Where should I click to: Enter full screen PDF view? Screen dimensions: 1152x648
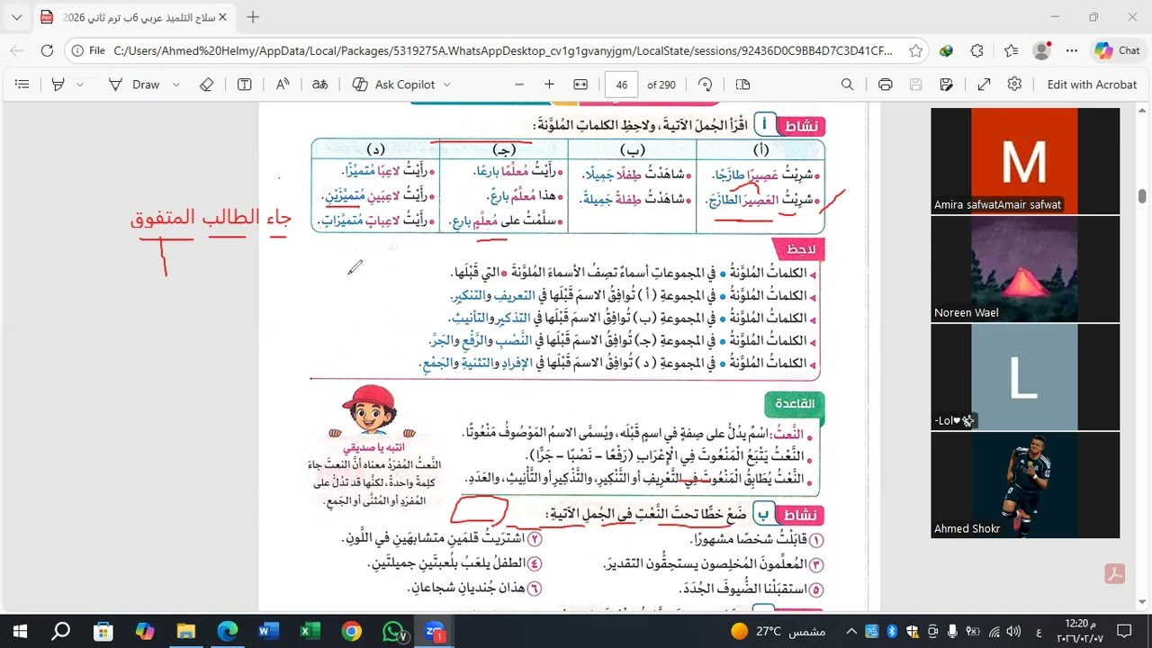coord(984,85)
